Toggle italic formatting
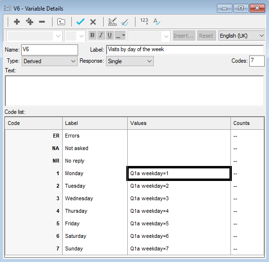Image resolution: width=269 pixels, height=262 pixels. click(x=101, y=35)
